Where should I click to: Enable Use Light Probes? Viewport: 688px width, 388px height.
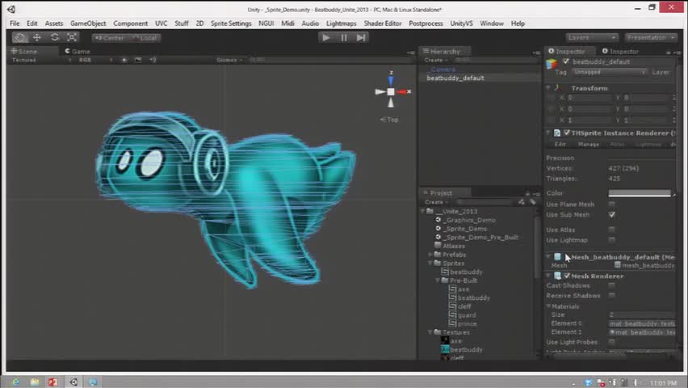pos(611,342)
